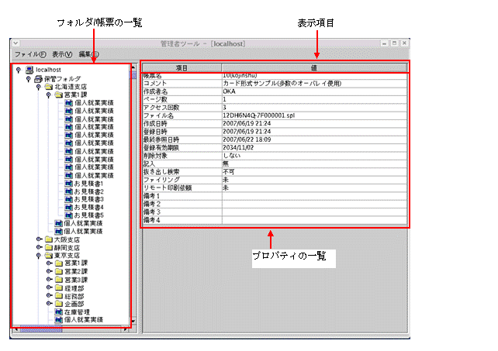Select the ファイル名 value 12DH6N4Q-7F000001.spl
Screen dimensions: 498x351
(258, 115)
